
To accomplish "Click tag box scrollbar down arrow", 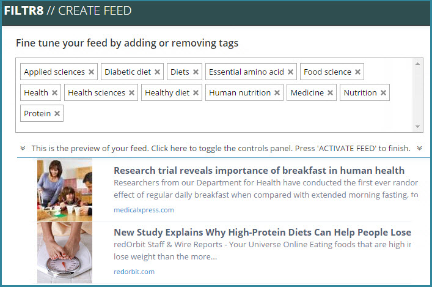I will coord(418,127).
